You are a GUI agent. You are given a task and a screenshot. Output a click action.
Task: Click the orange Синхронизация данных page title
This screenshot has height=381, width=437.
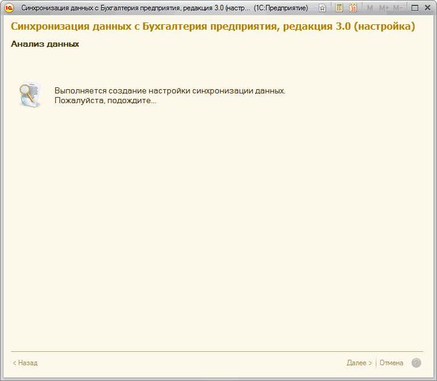tap(213, 26)
